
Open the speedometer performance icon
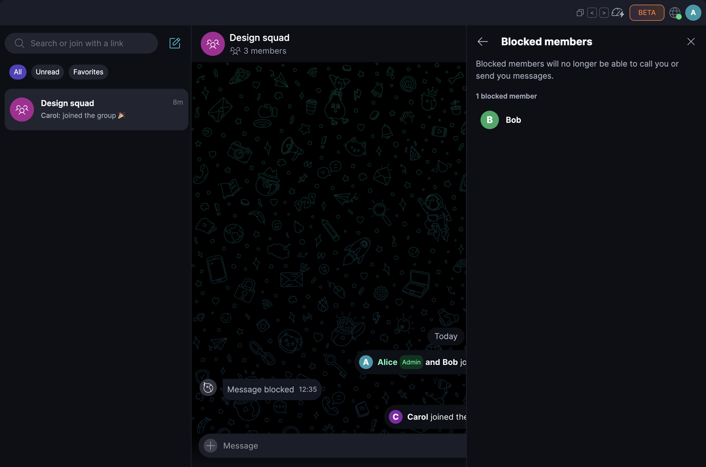click(x=618, y=13)
